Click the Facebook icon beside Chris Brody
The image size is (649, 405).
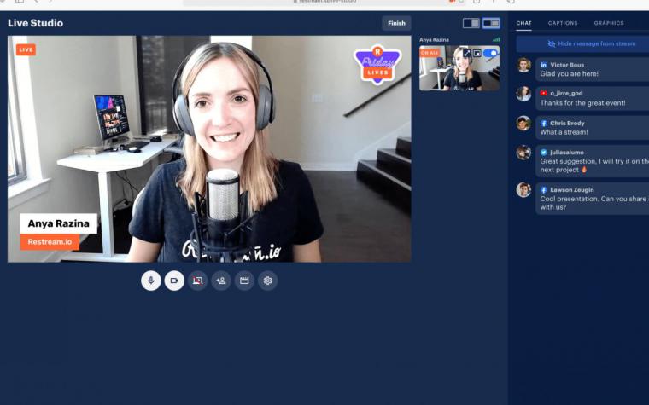click(544, 123)
